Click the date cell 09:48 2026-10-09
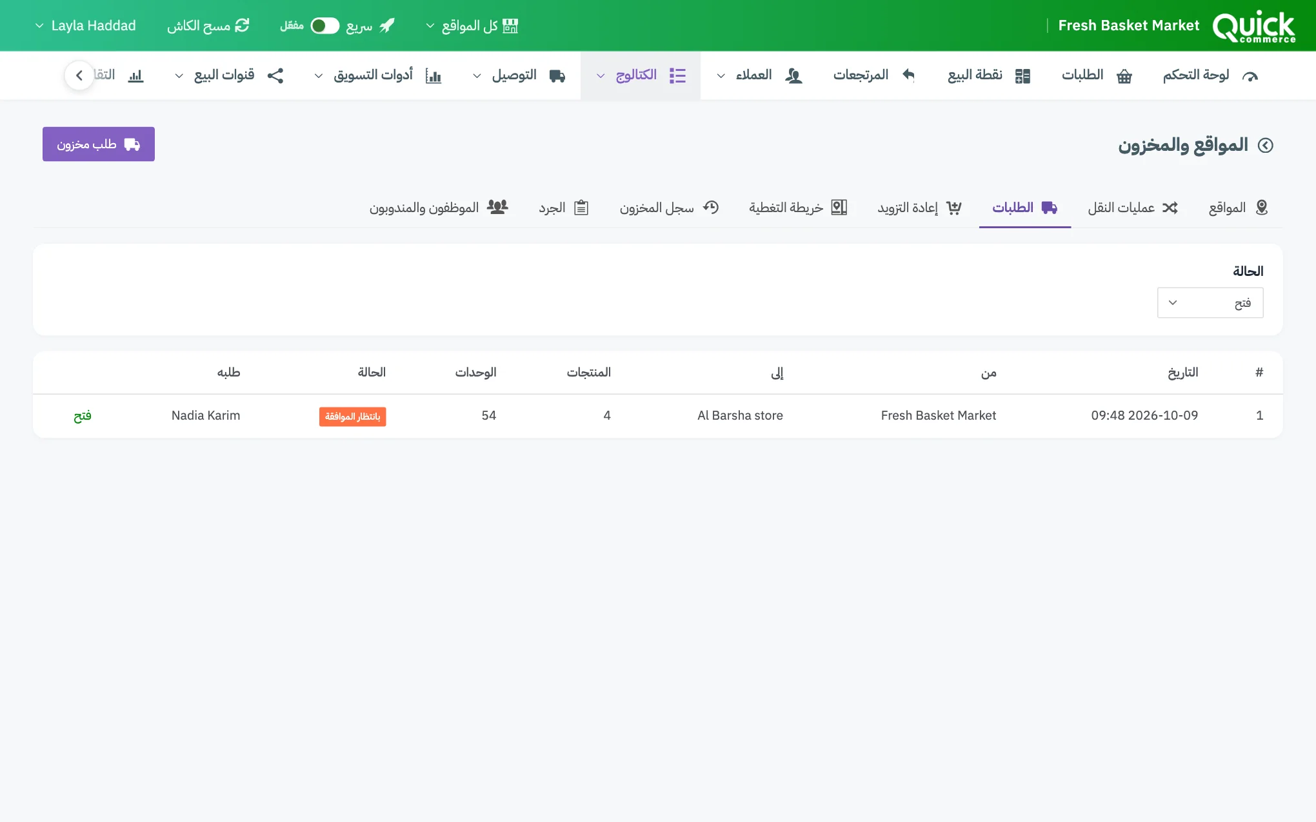 point(1144,416)
